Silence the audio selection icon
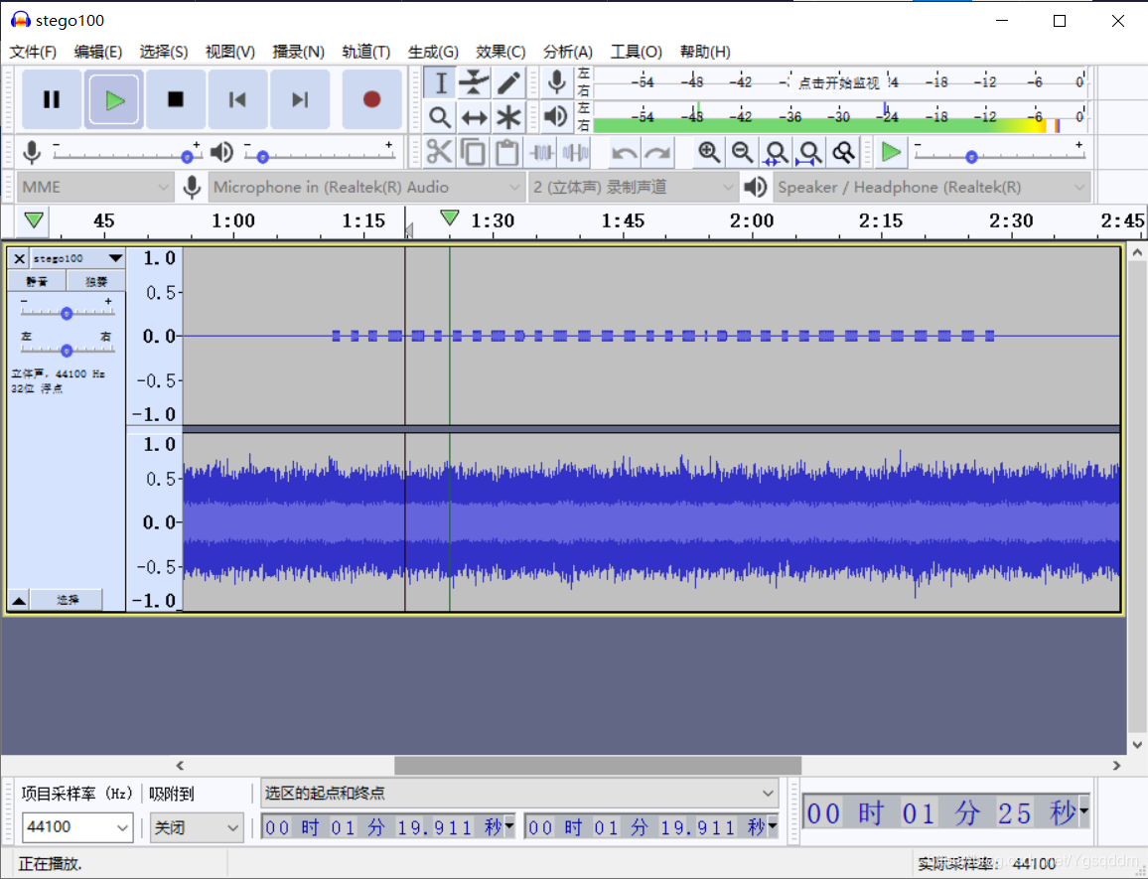This screenshot has width=1148, height=879. click(575, 152)
